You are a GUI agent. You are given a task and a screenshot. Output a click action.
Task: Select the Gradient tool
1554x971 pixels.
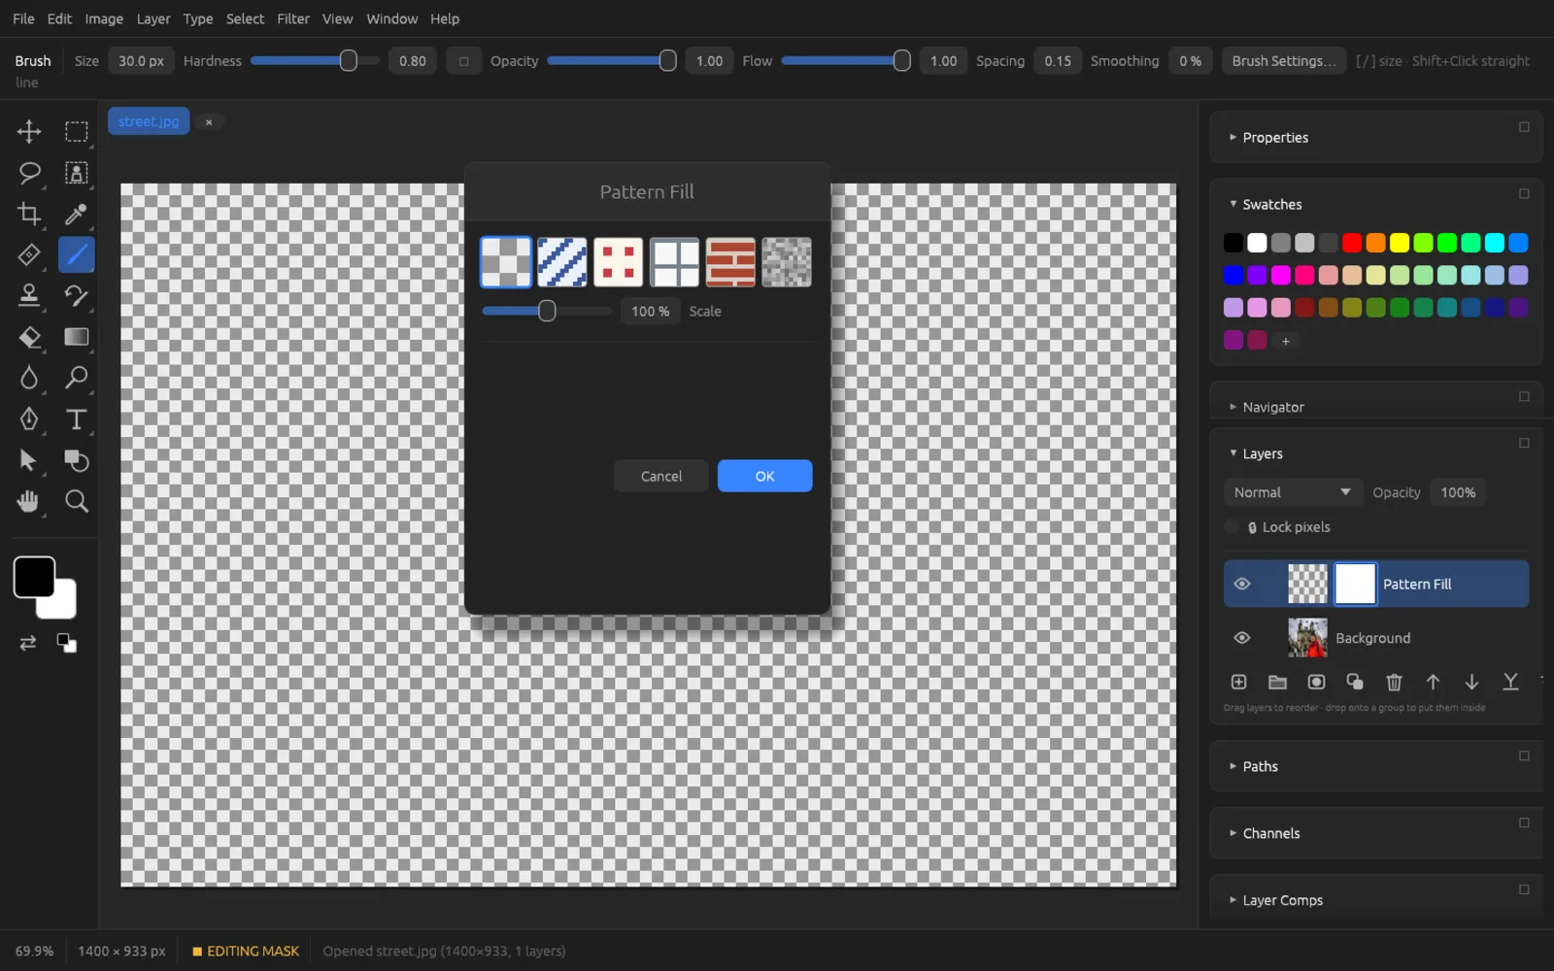tap(76, 337)
